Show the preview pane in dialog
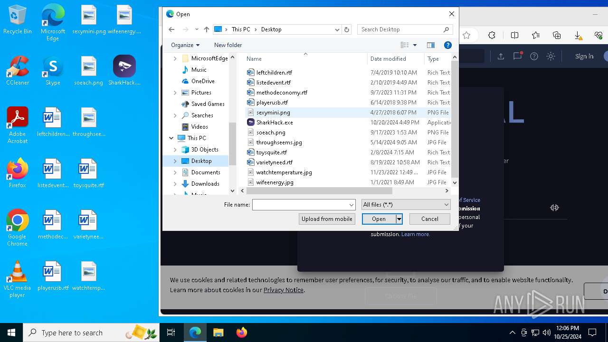The height and width of the screenshot is (342, 608). click(431, 45)
